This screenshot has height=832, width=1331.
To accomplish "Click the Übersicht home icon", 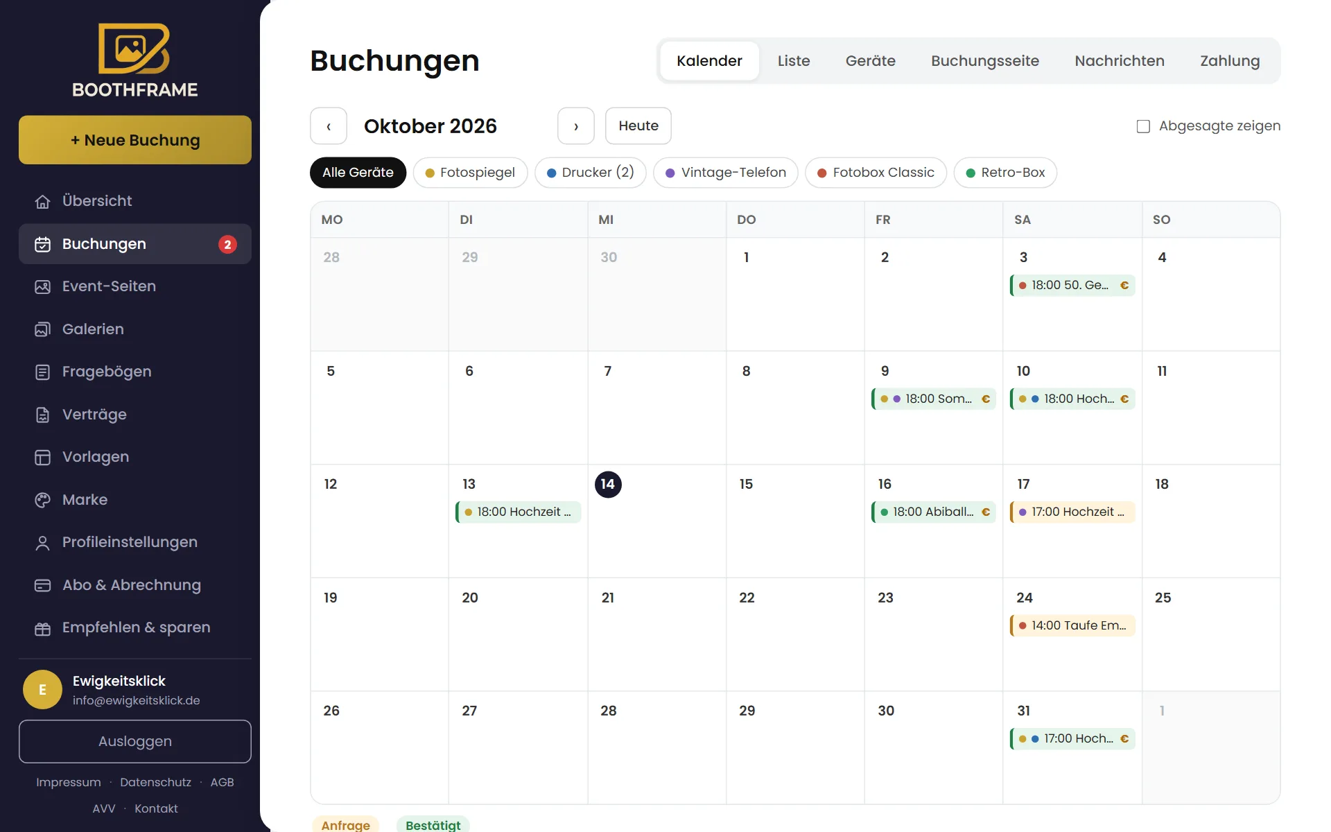I will pos(42,201).
